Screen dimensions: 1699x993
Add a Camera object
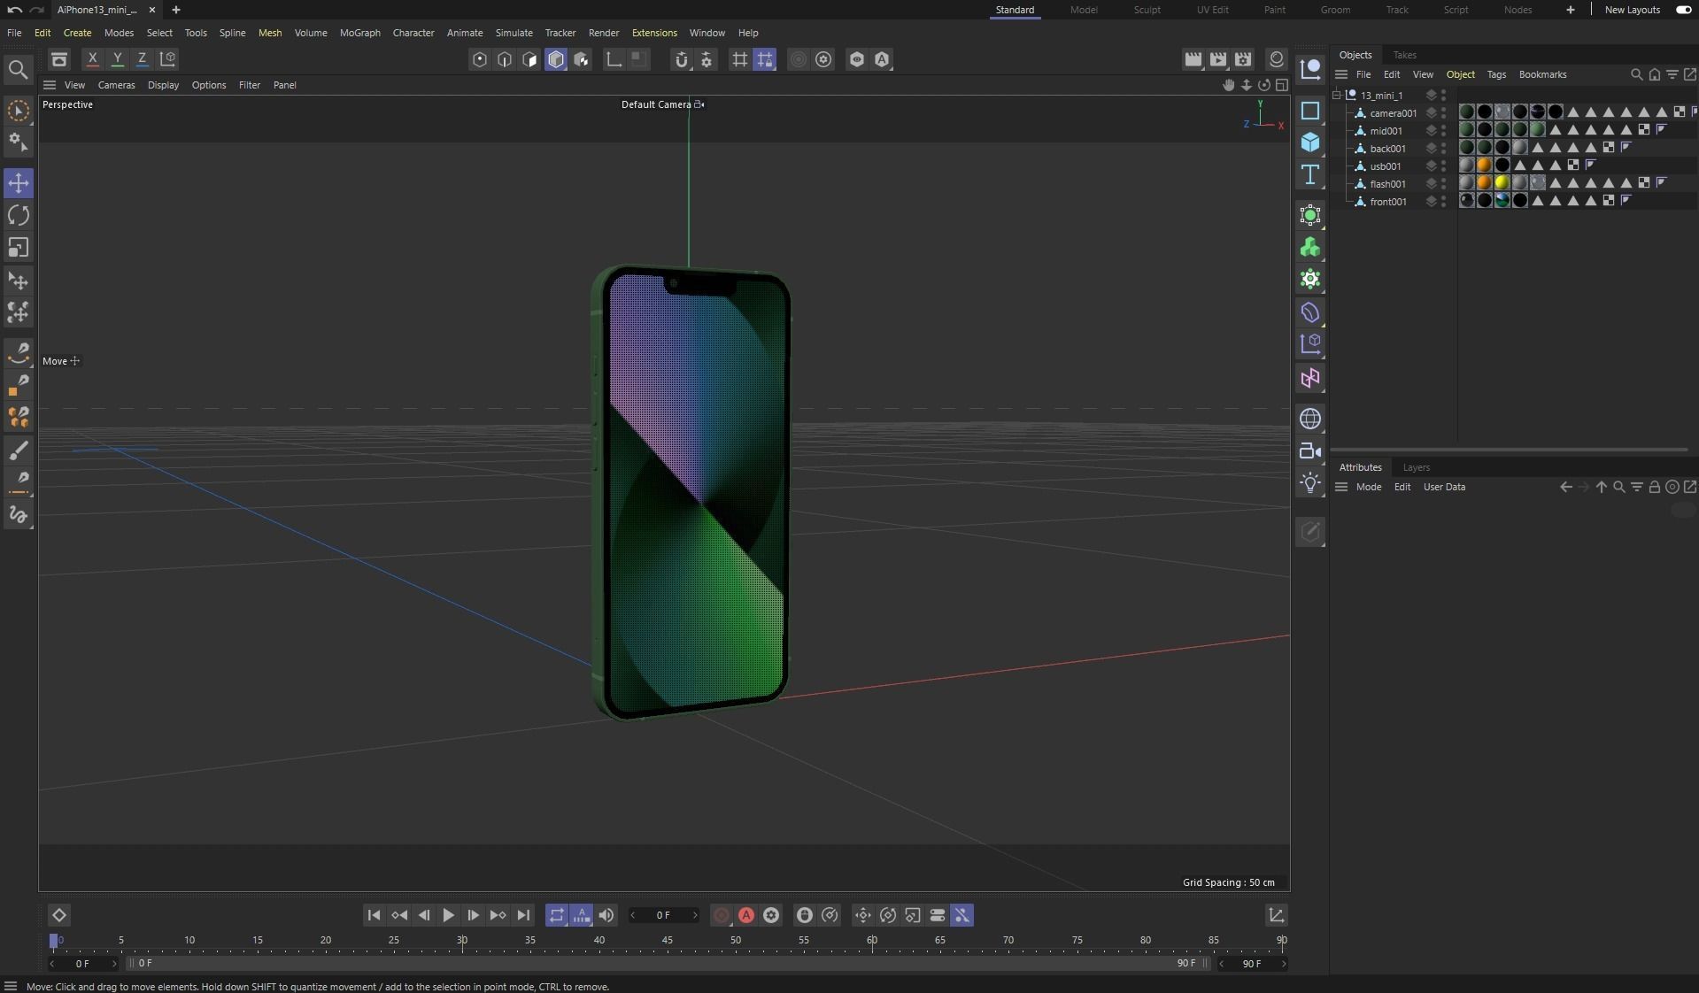tap(1310, 451)
